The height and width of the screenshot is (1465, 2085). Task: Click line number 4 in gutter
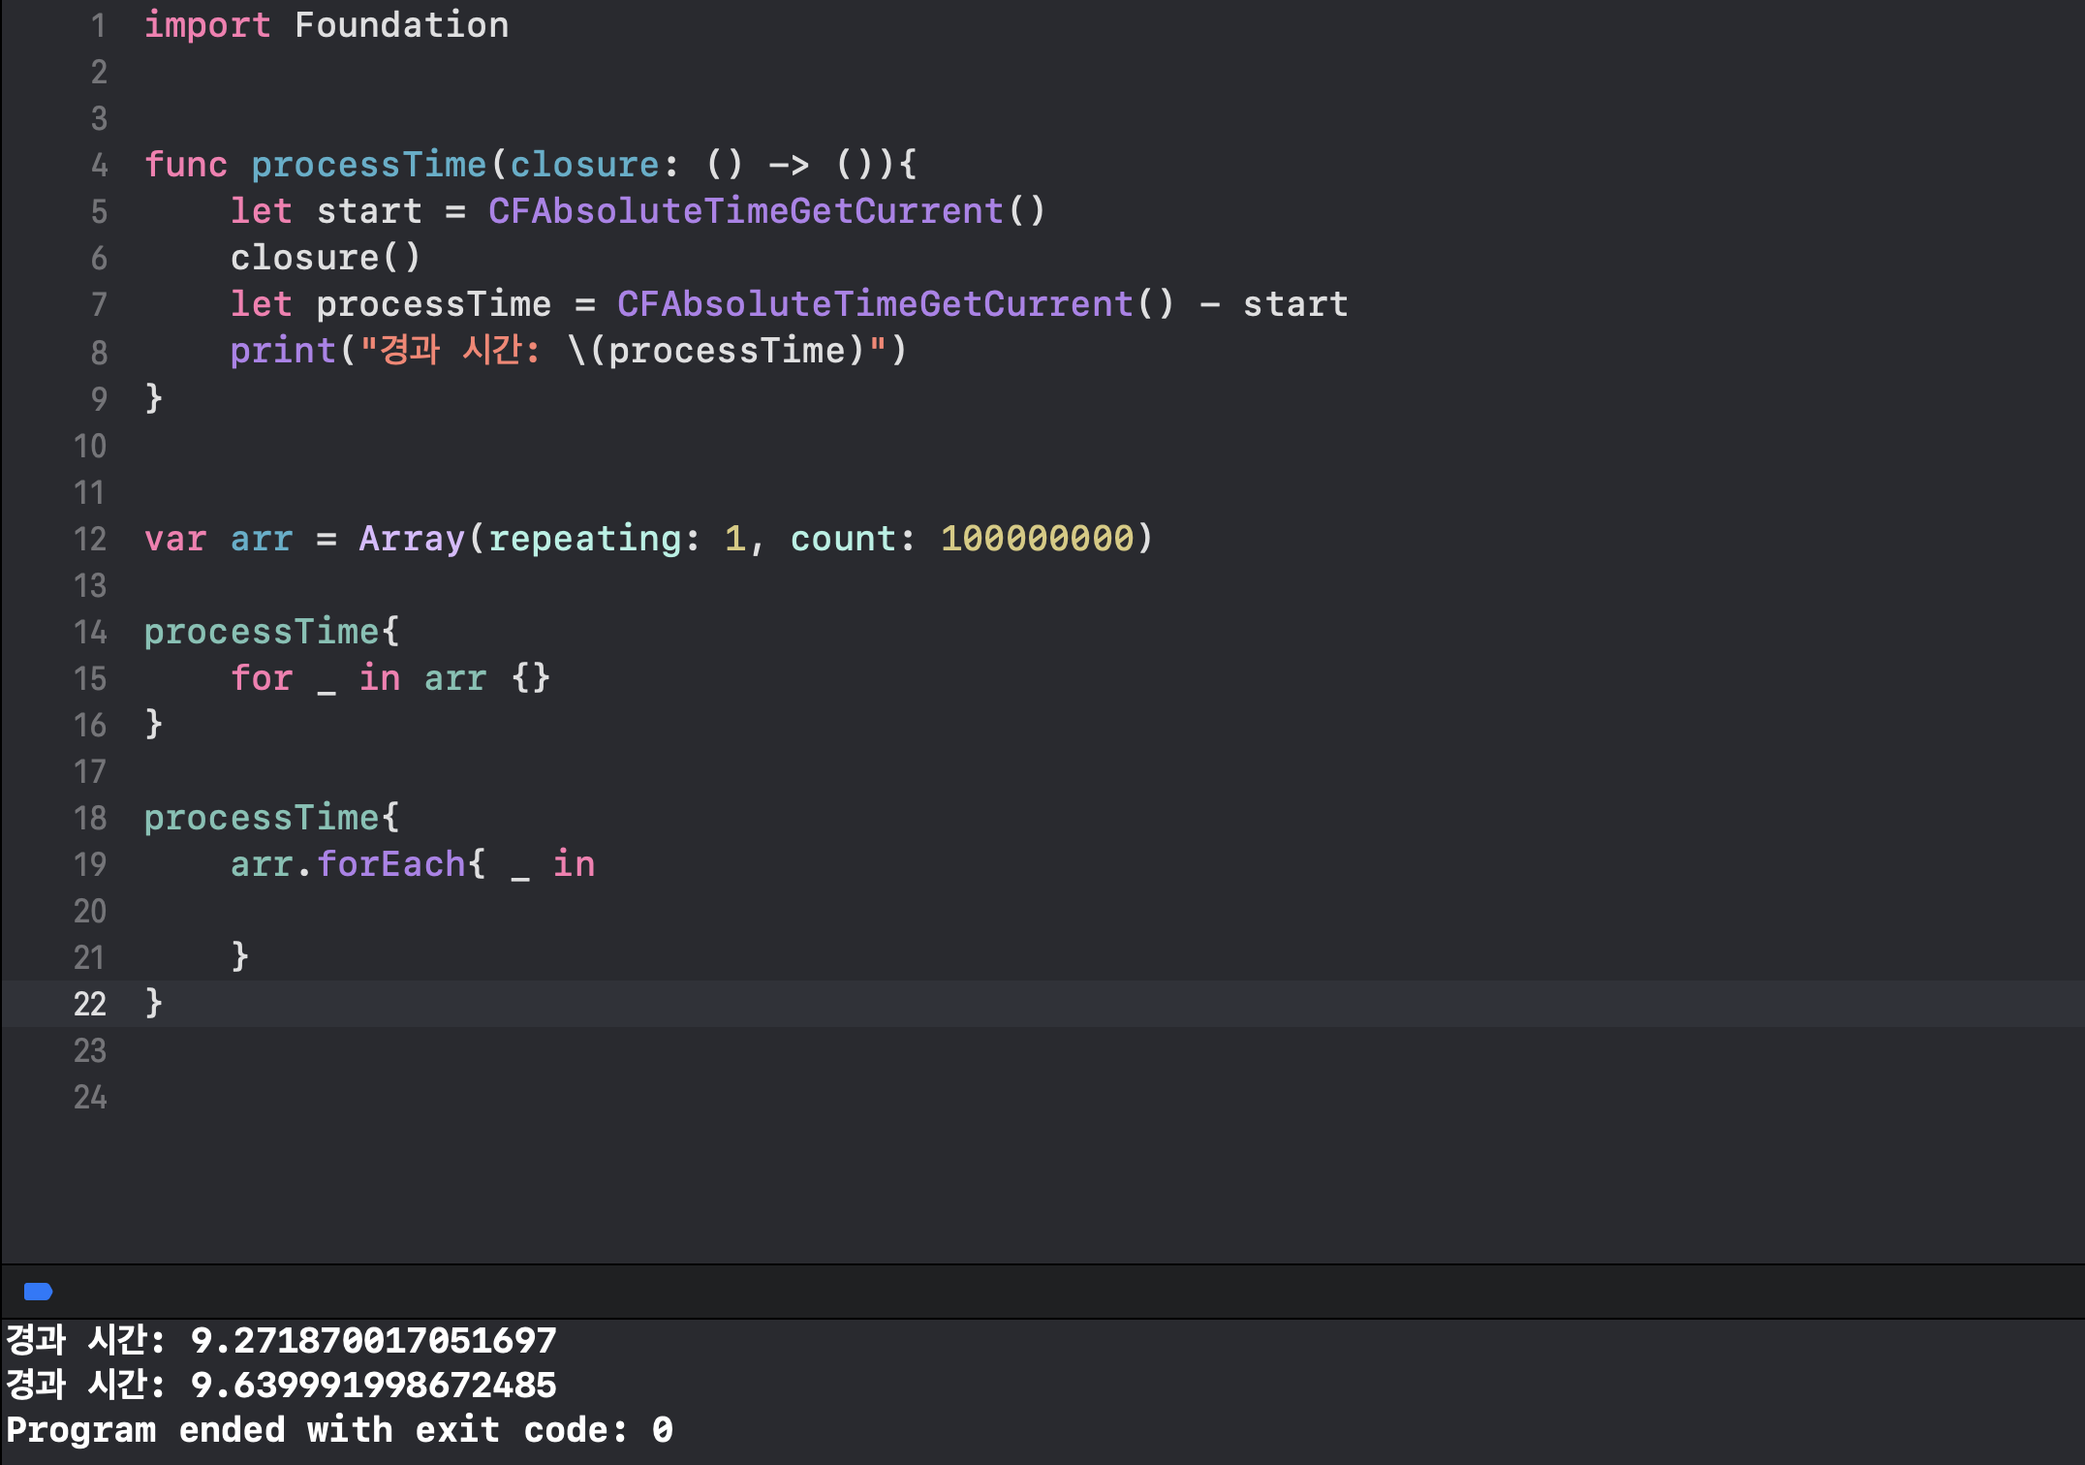99,165
